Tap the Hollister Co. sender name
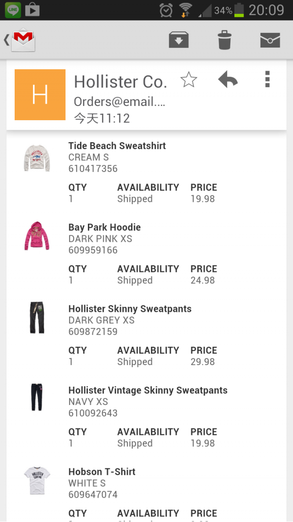293x522 pixels. pyautogui.click(x=120, y=82)
